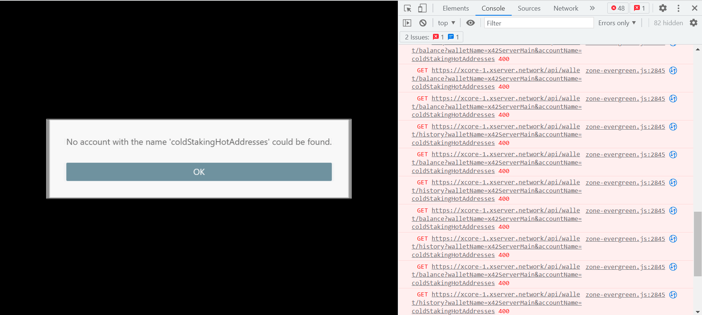Click the blue message issue icon in Issues bar
Viewport: 702px width, 315px height.
451,37
